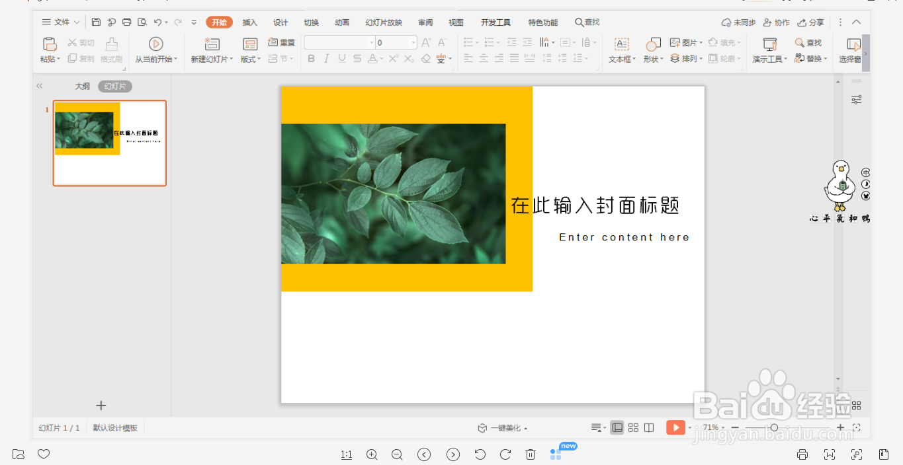The height and width of the screenshot is (465, 903).
Task: Click the subscript X₂ icon
Action: tap(409, 59)
